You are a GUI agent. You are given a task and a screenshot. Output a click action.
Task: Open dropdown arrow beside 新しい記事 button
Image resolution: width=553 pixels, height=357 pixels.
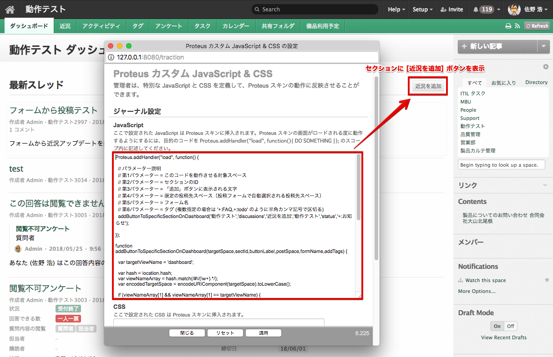pos(544,46)
